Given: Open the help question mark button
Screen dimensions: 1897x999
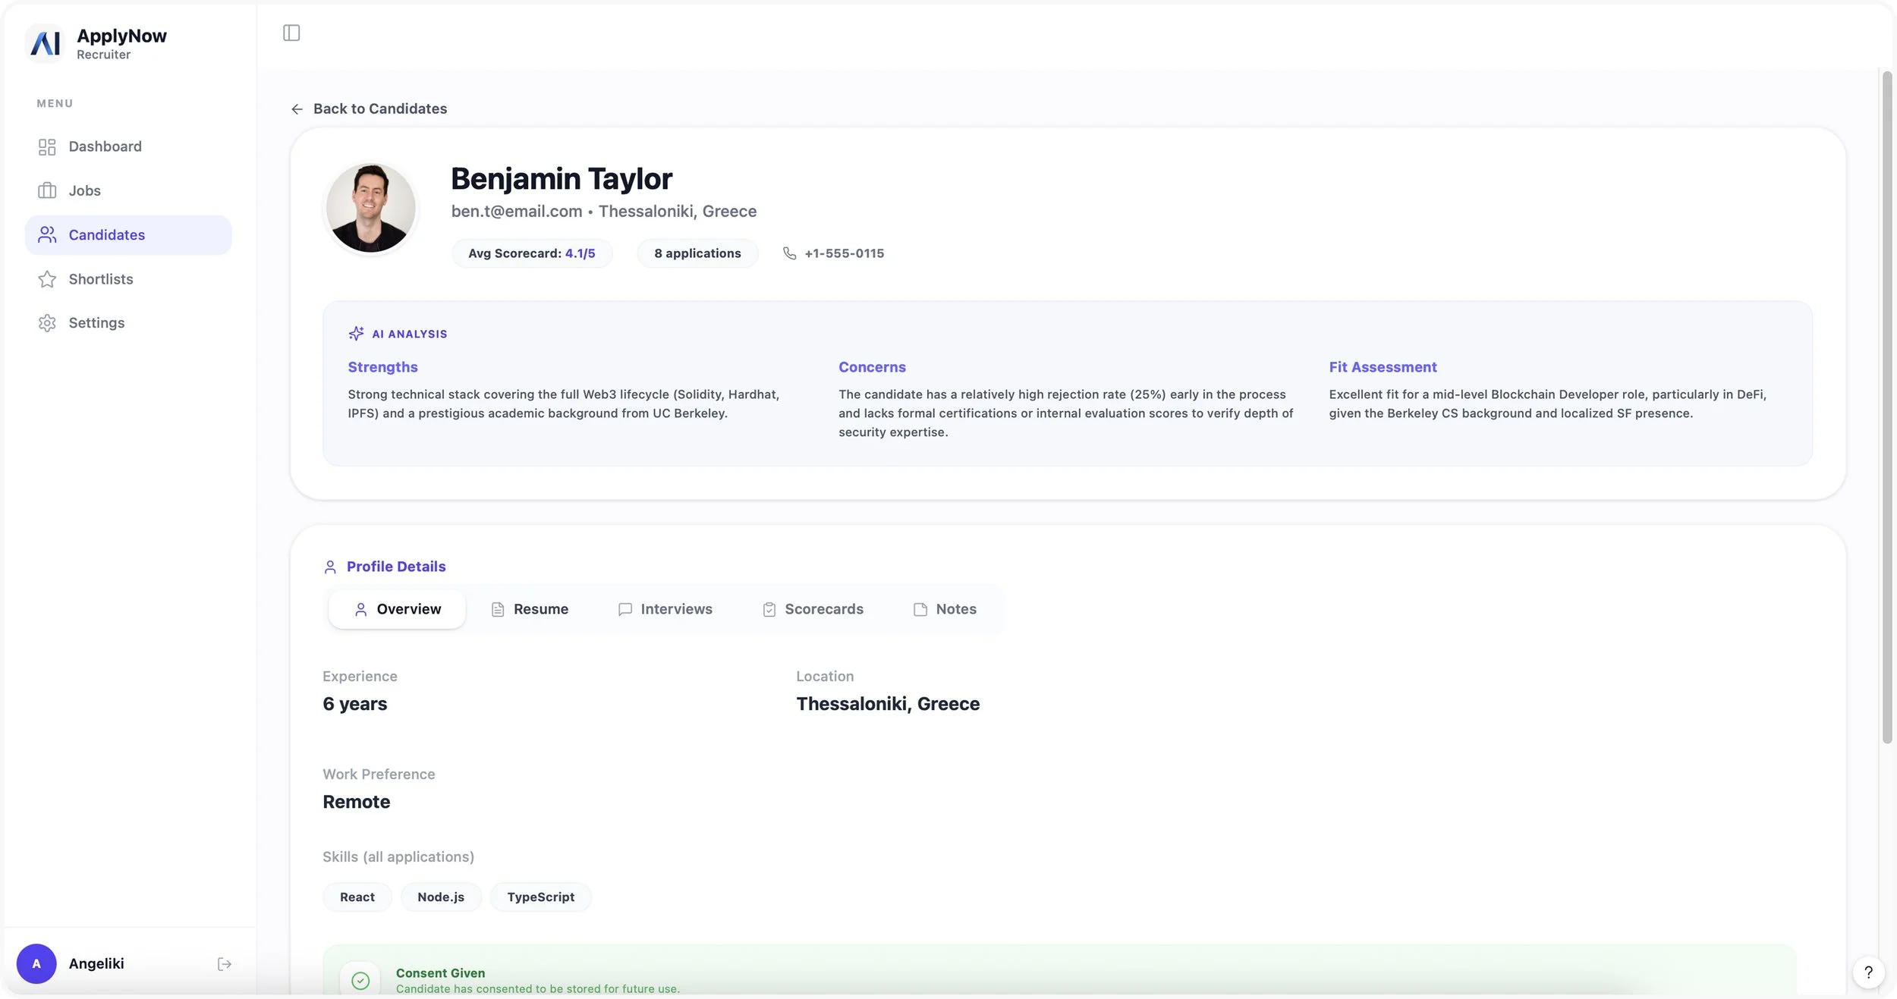Looking at the screenshot, I should point(1867,972).
